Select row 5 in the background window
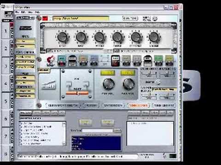The width and height of the screenshot is (221, 165). [6, 101]
